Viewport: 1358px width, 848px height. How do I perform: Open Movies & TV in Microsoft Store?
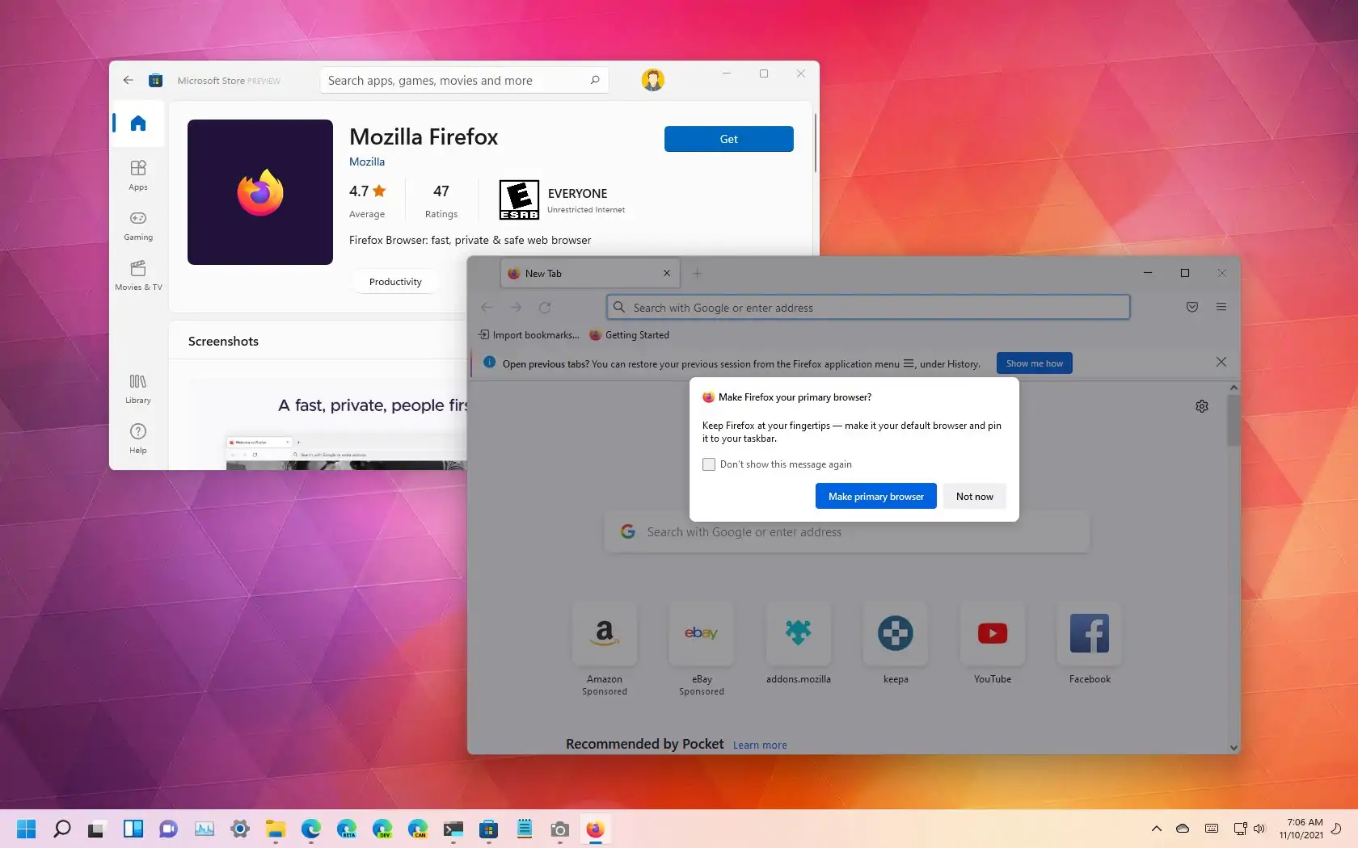point(138,275)
